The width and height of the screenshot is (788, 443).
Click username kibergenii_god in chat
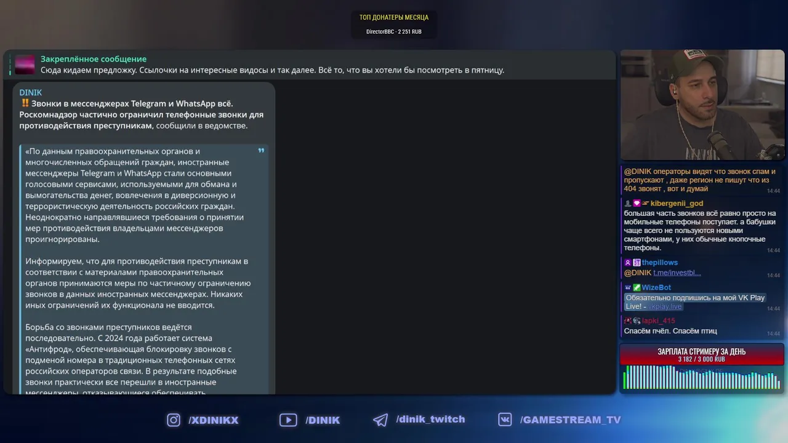click(677, 204)
